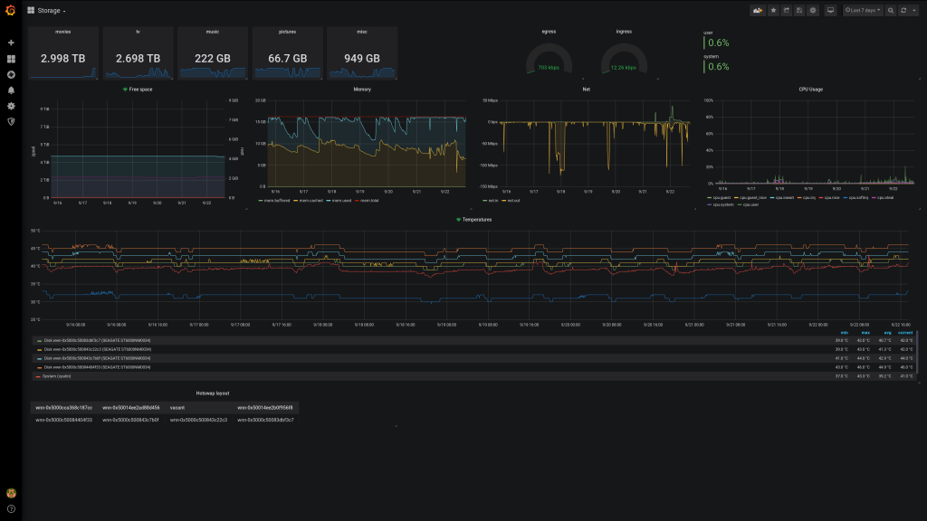Star this dashboard as favorite
927x521 pixels.
pyautogui.click(x=773, y=10)
